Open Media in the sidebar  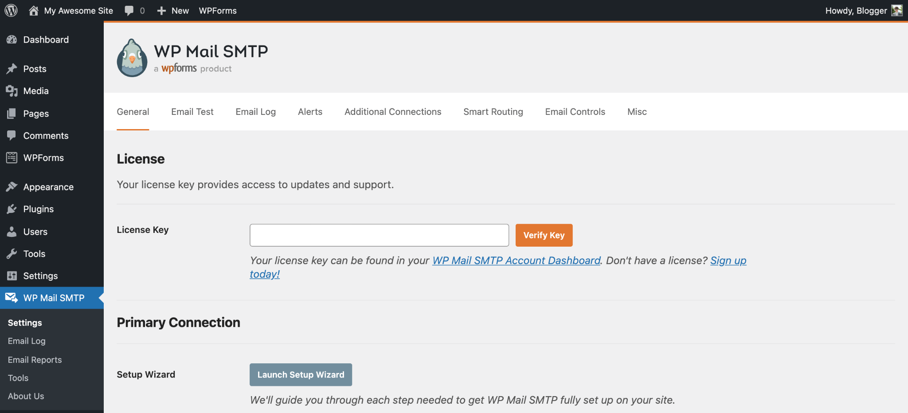tap(36, 91)
